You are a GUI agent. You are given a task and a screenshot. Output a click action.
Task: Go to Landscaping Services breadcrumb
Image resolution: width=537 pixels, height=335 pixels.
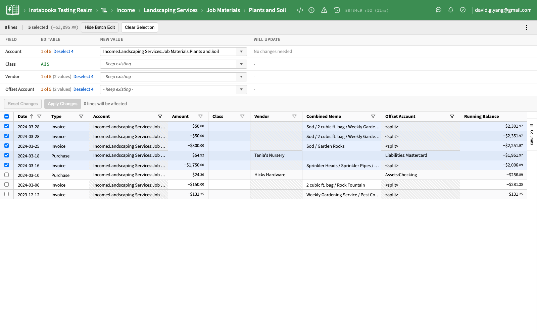pyautogui.click(x=170, y=10)
